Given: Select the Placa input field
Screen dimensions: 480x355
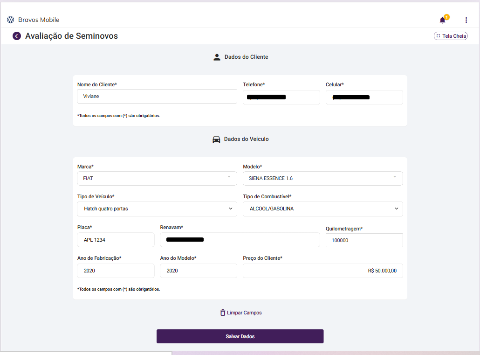Looking at the screenshot, I should click(116, 240).
